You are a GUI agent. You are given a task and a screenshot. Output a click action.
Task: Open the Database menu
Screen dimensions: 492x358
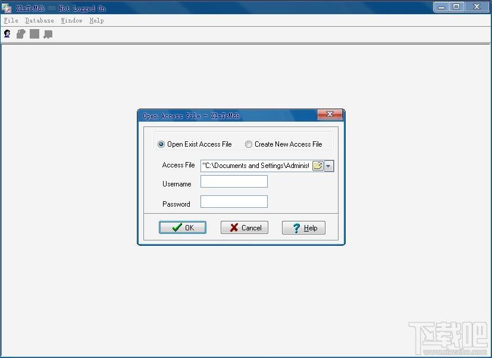tap(39, 20)
